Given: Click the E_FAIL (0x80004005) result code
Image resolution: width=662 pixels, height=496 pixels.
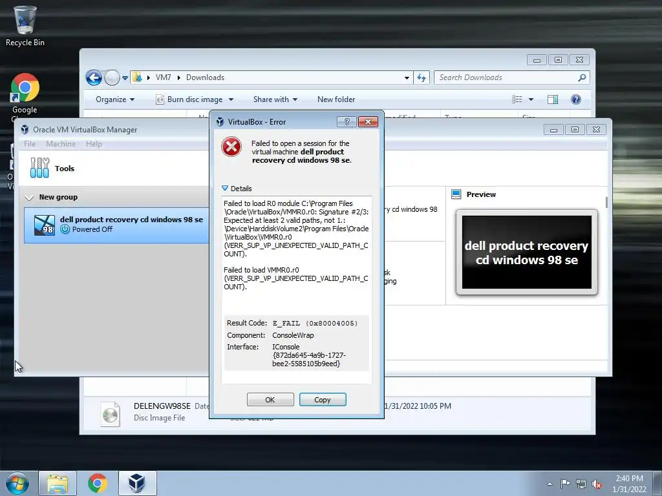Looking at the screenshot, I should click(x=315, y=323).
